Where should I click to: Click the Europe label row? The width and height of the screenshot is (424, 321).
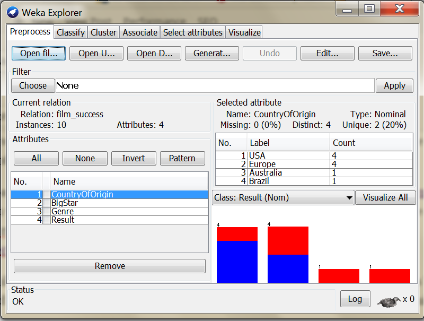pyautogui.click(x=314, y=164)
